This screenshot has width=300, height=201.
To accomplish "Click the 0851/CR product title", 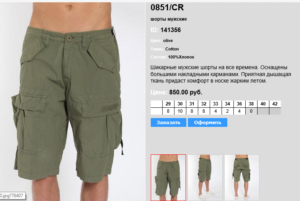I will 167,8.
